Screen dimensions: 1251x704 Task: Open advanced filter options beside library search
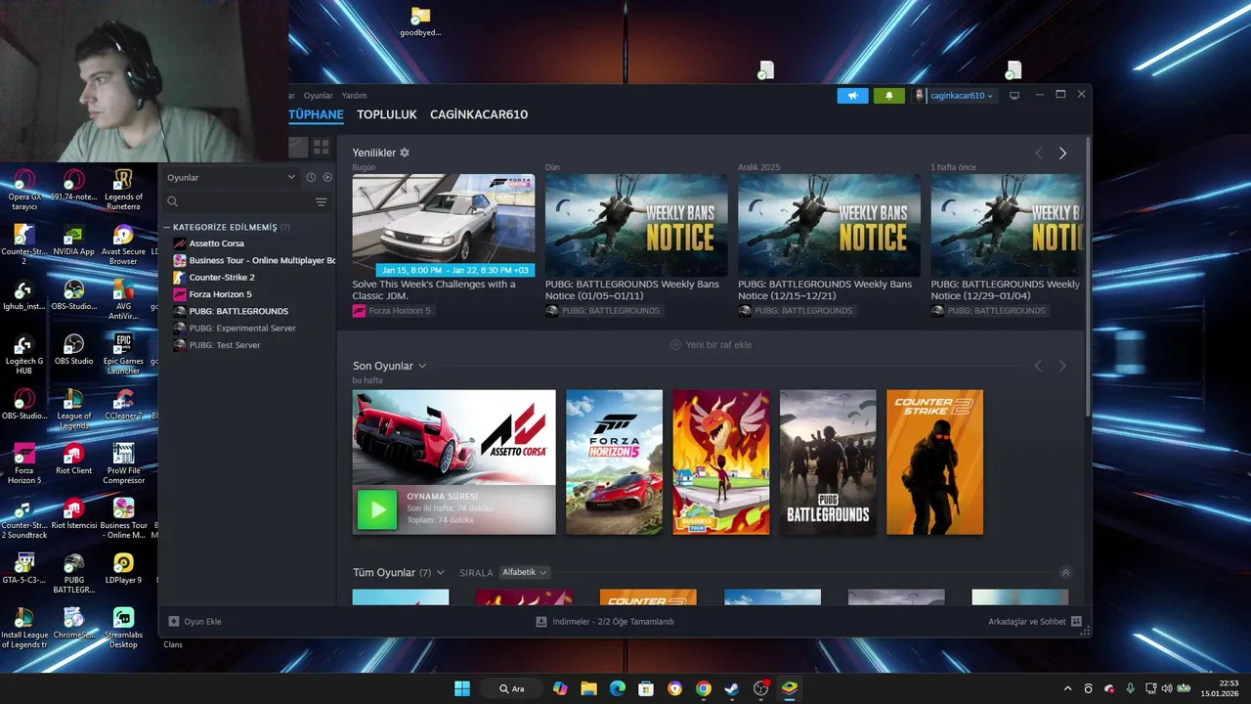[x=321, y=201]
